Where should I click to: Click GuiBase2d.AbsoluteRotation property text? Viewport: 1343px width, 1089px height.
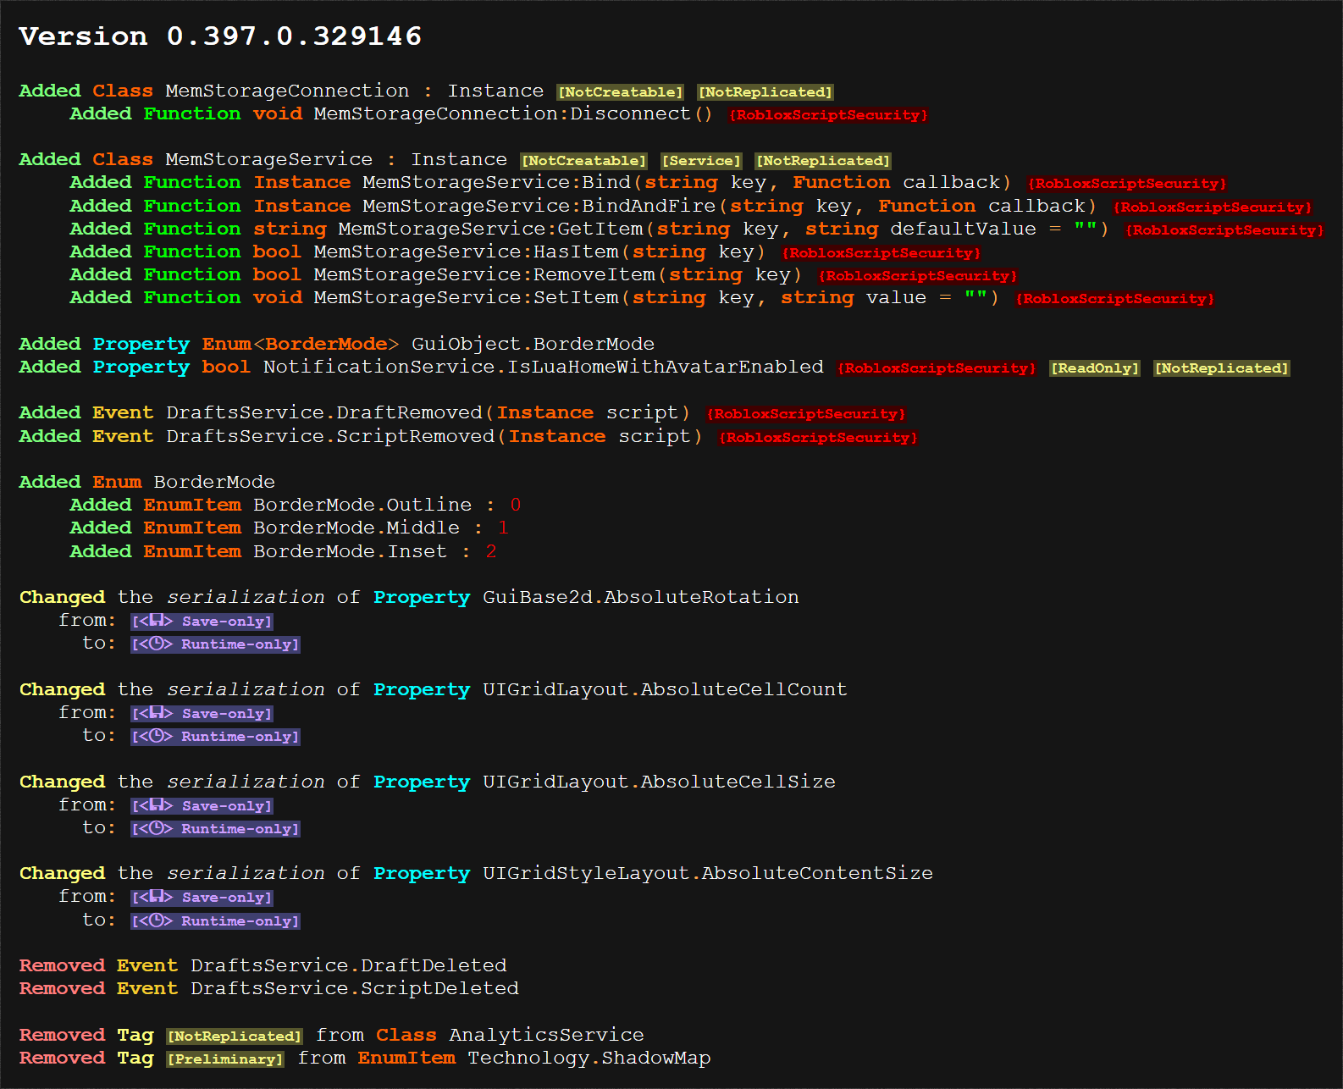pyautogui.click(x=641, y=597)
